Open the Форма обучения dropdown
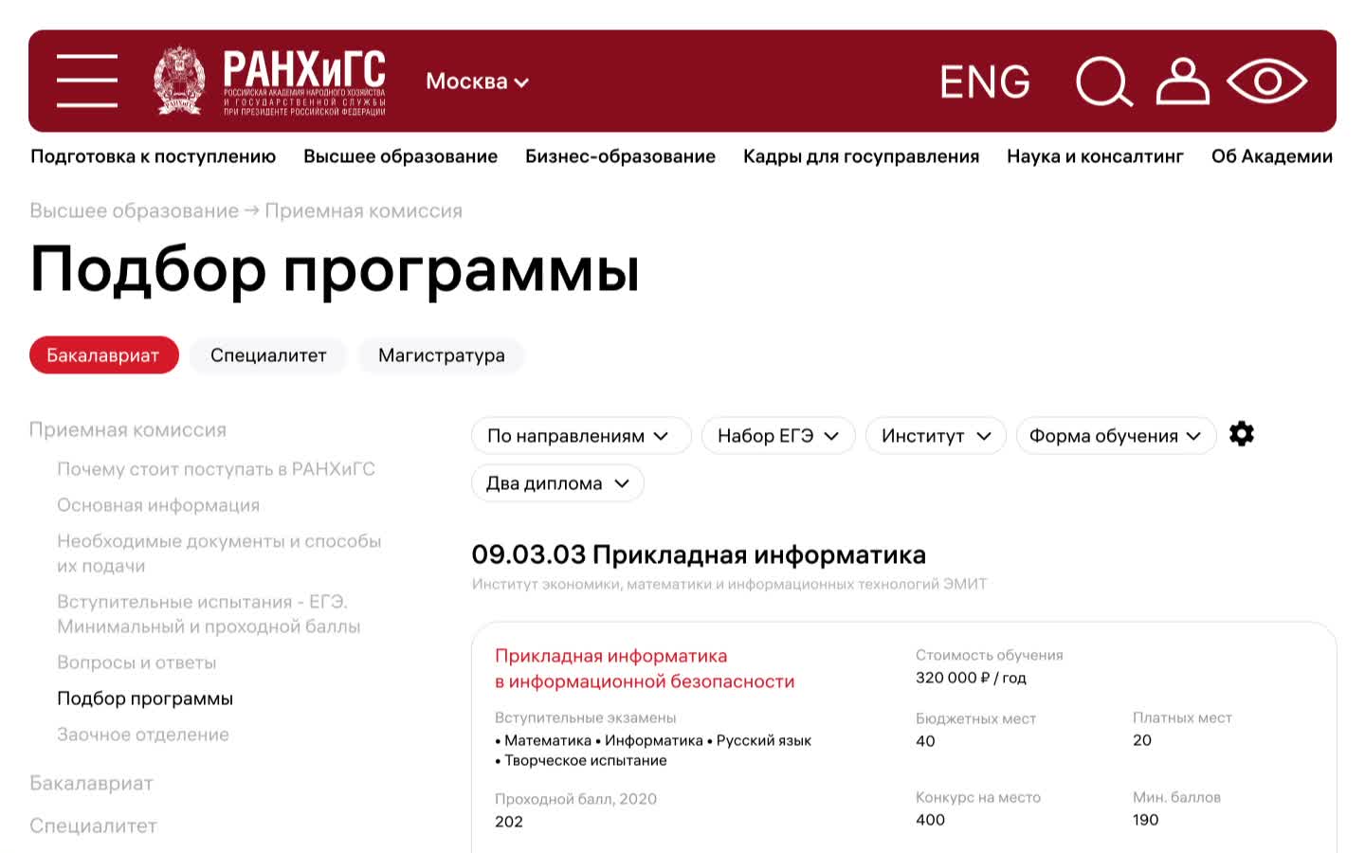This screenshot has width=1365, height=853. point(1115,436)
